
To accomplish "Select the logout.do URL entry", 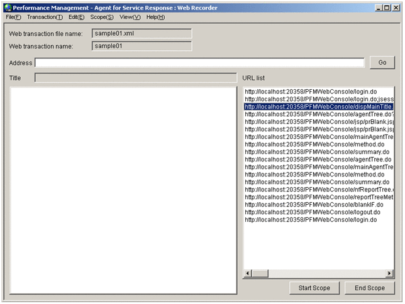I will [319, 212].
